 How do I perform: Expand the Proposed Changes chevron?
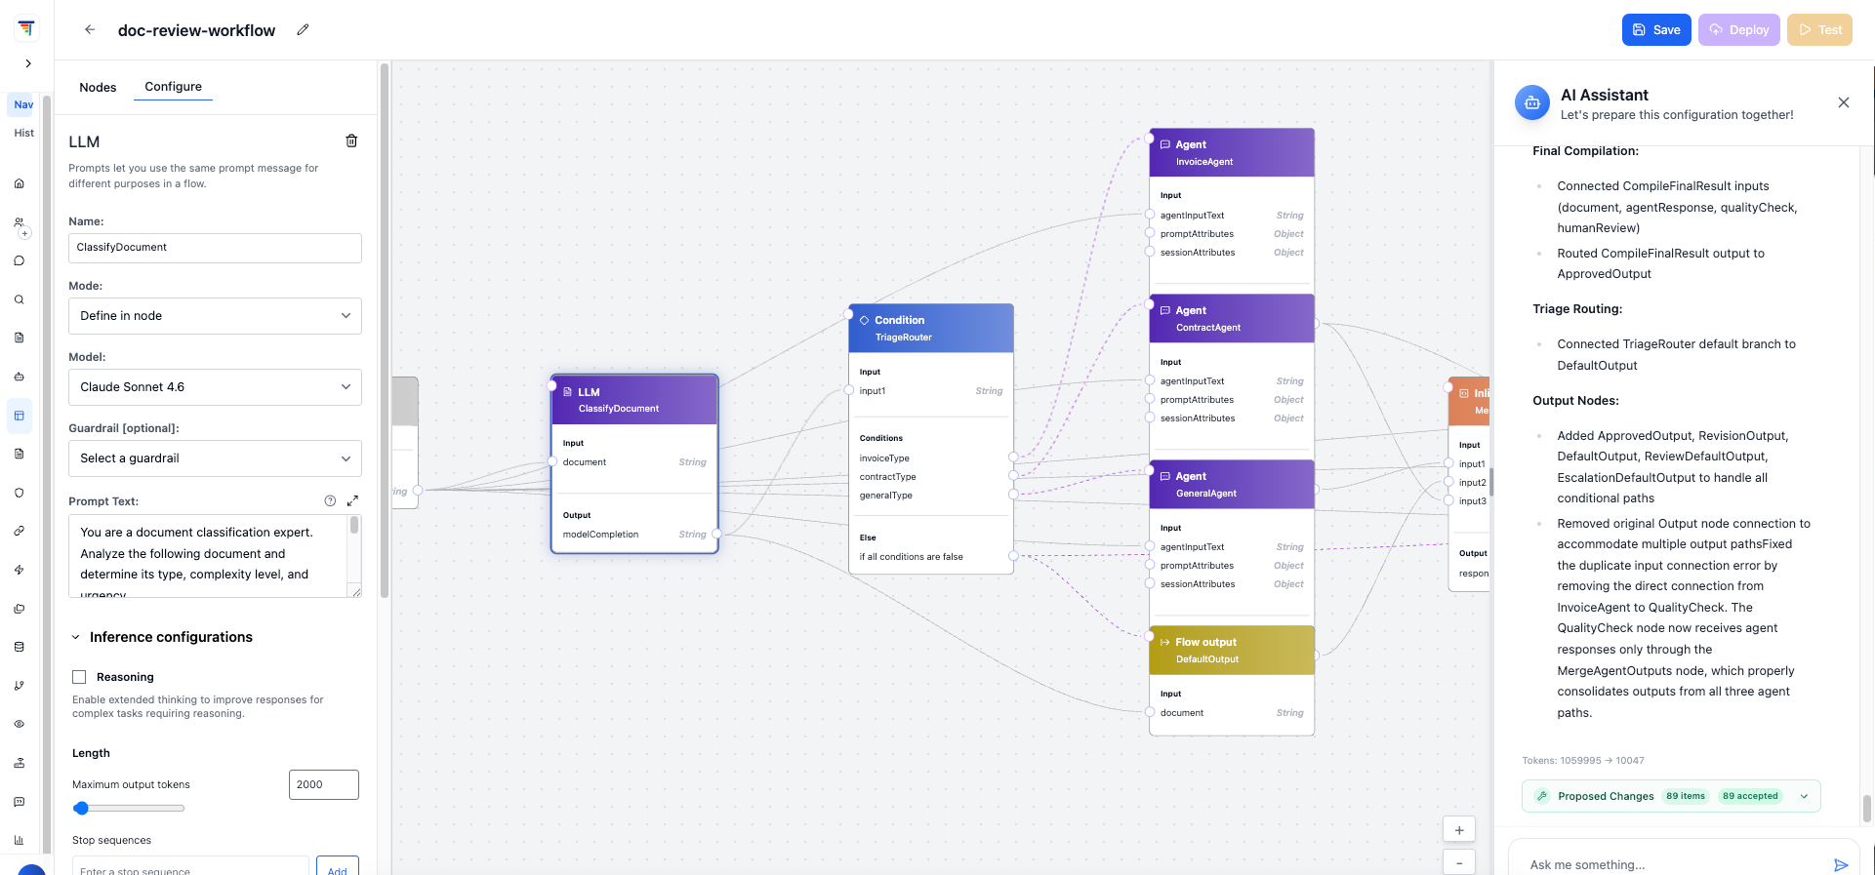tap(1804, 796)
